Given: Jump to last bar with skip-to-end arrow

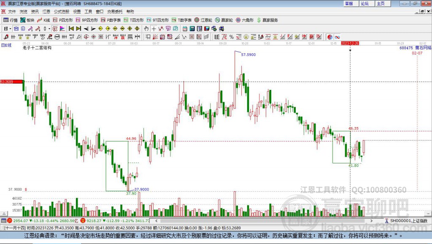Looking at the screenshot, I should pos(78,28).
